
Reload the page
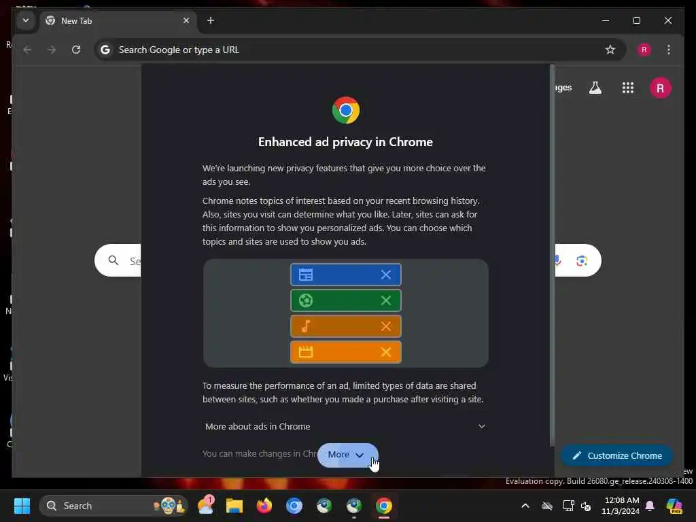pos(76,50)
